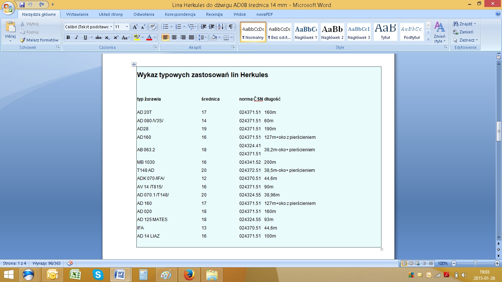Open the Zmień style dropdown
502x282 pixels.
439,32
